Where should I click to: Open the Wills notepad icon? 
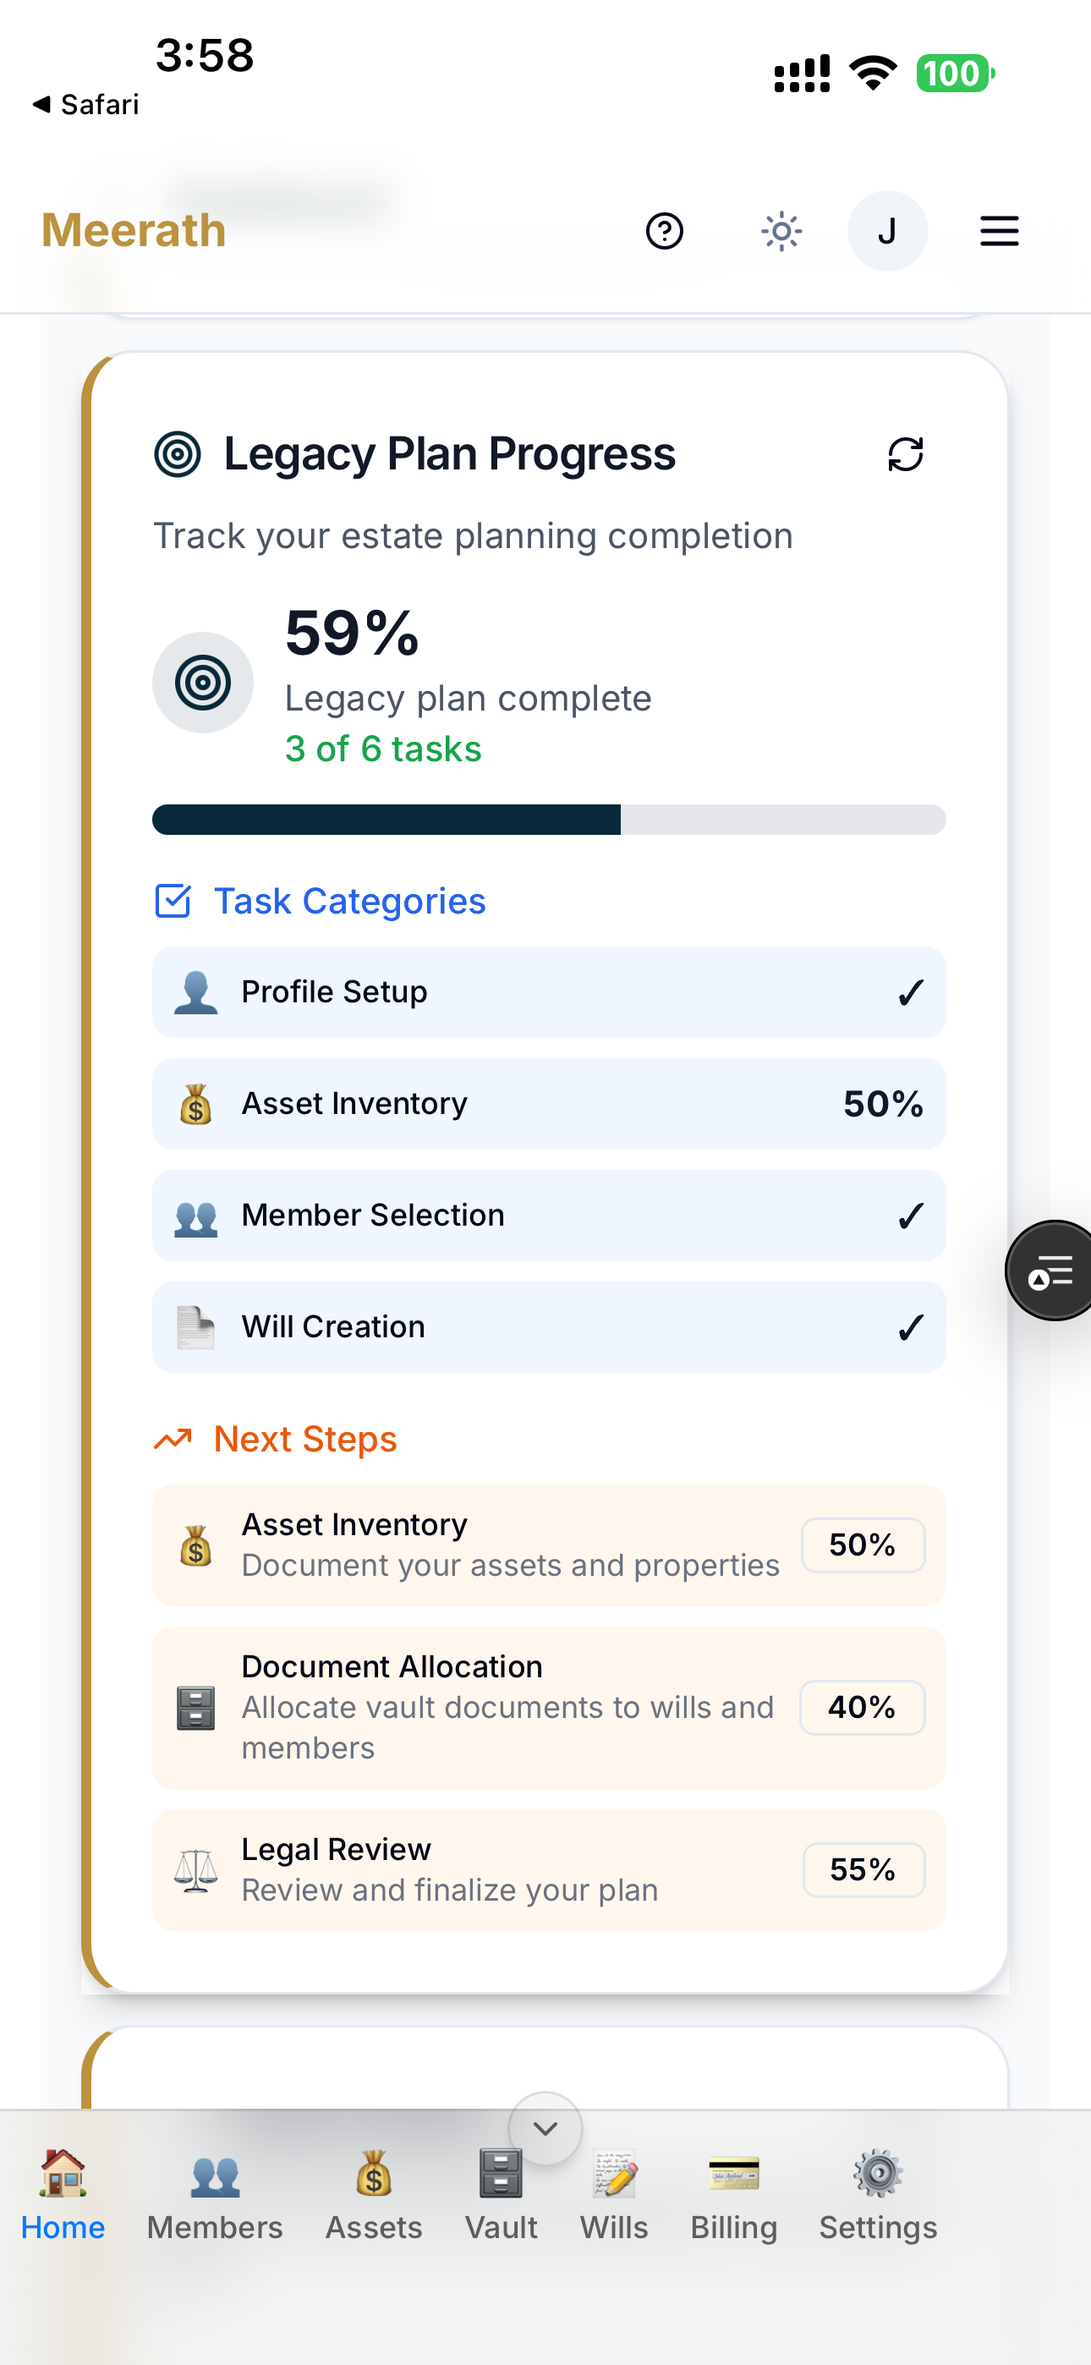click(x=614, y=2173)
